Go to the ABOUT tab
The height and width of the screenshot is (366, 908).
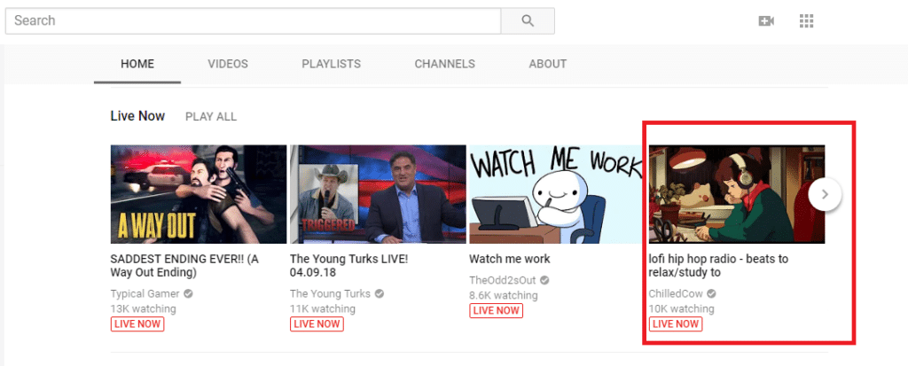pyautogui.click(x=548, y=64)
